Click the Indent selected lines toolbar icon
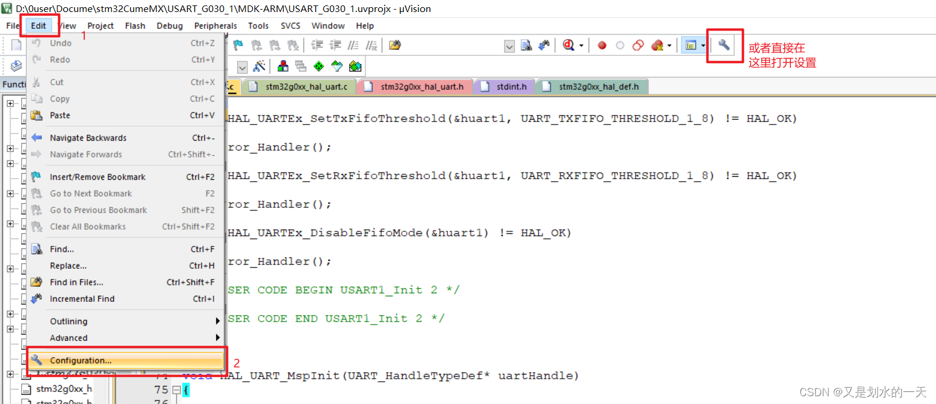 (x=317, y=45)
